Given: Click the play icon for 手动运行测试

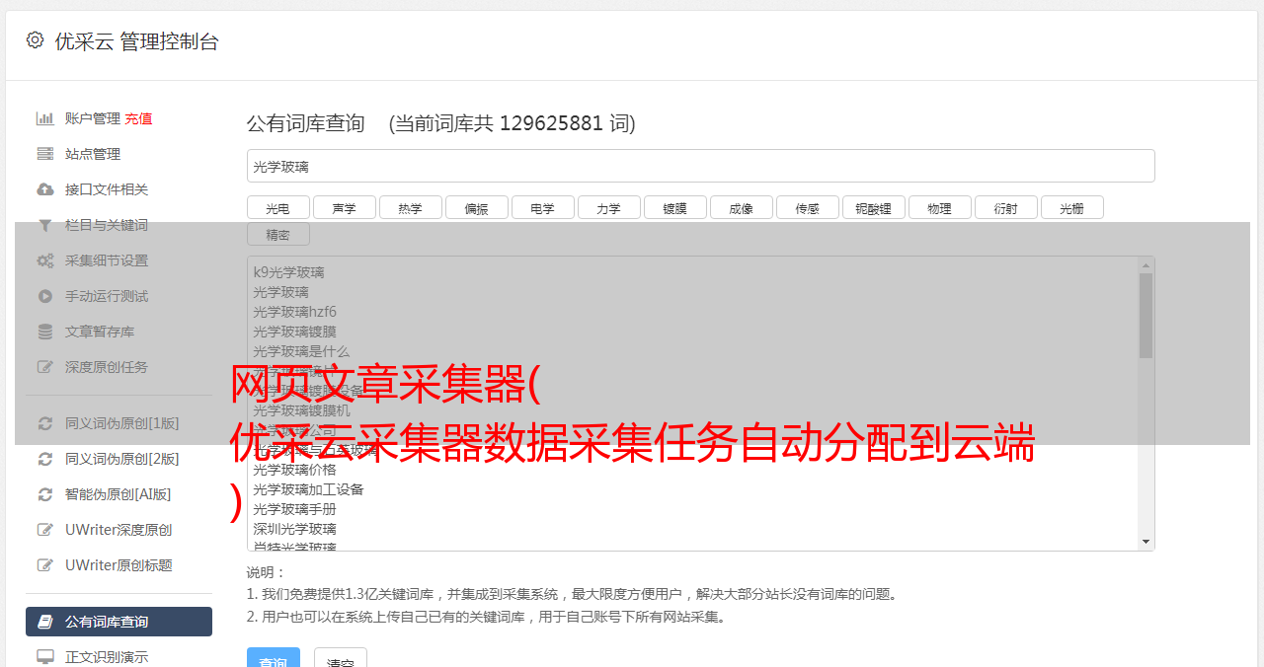Looking at the screenshot, I should click(x=45, y=296).
